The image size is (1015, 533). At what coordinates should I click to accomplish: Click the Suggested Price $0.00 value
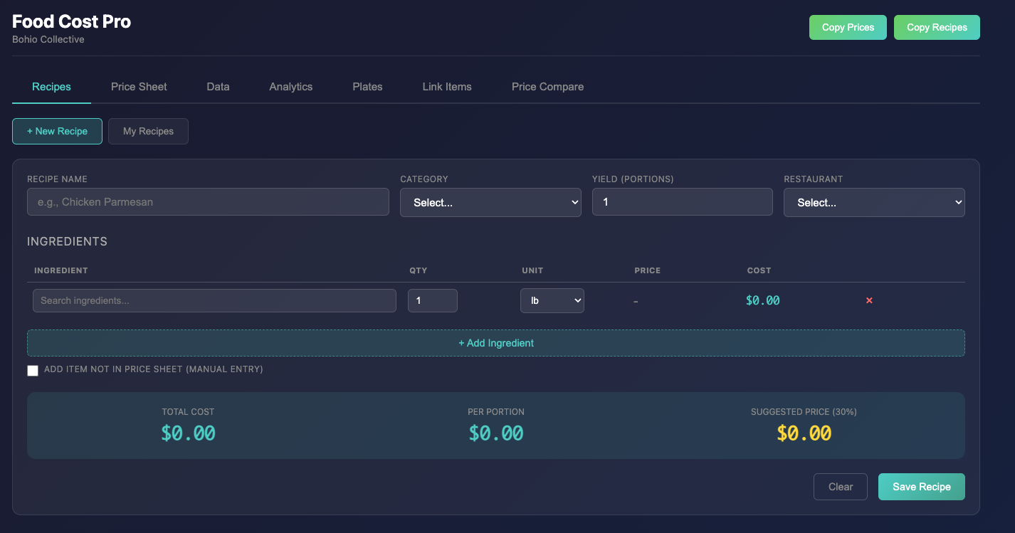click(804, 433)
